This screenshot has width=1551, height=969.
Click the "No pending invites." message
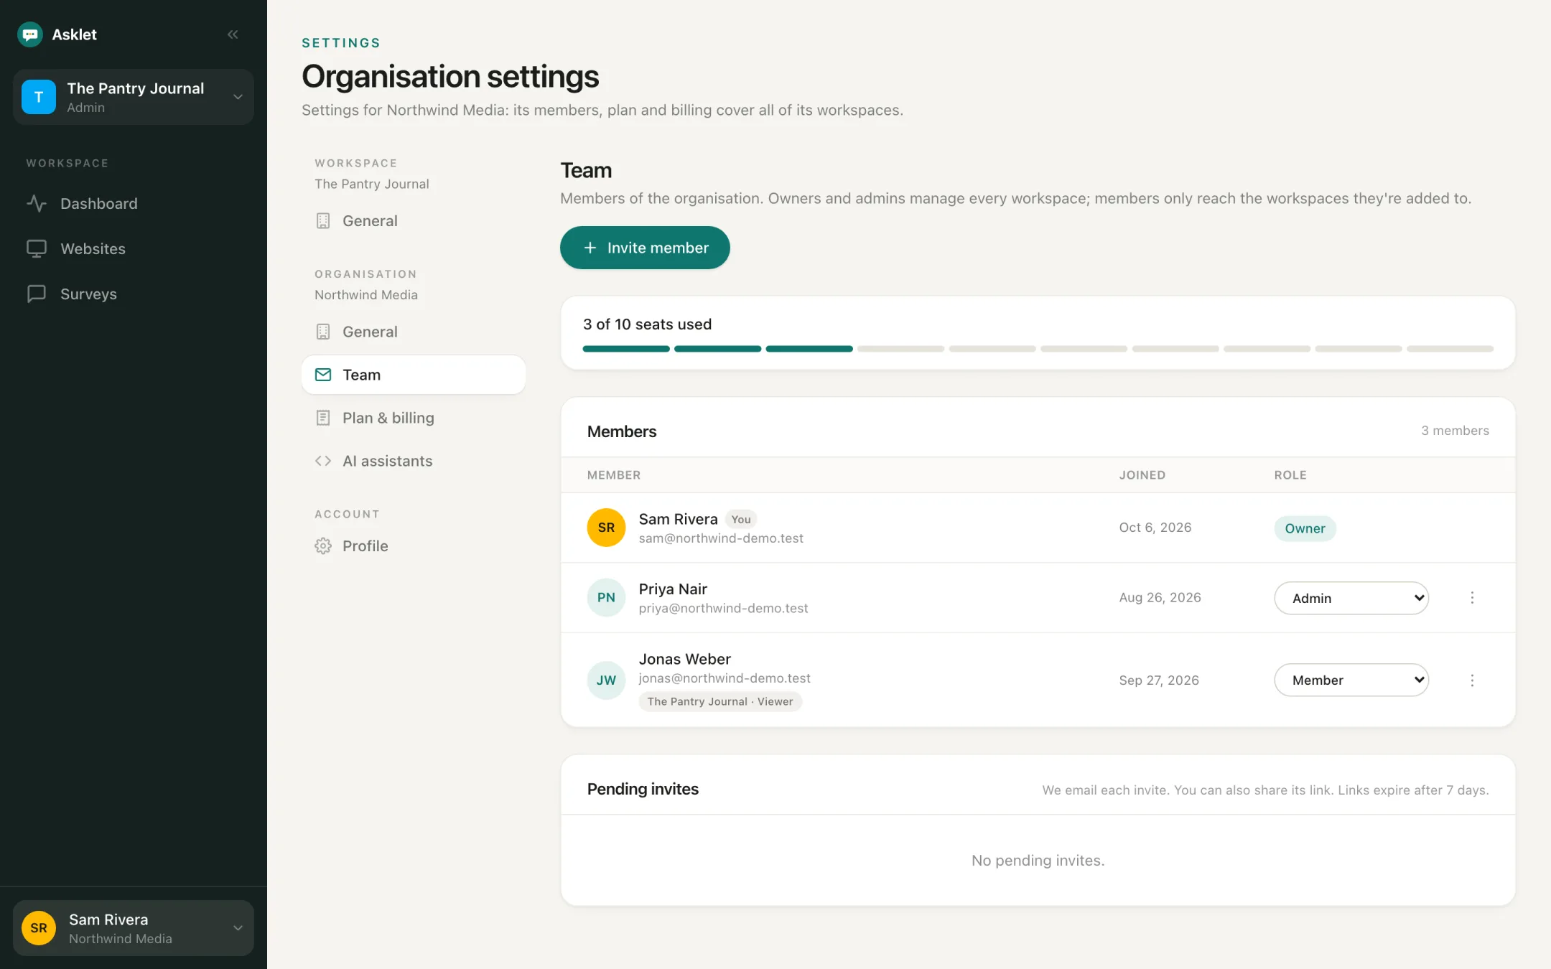(x=1038, y=861)
